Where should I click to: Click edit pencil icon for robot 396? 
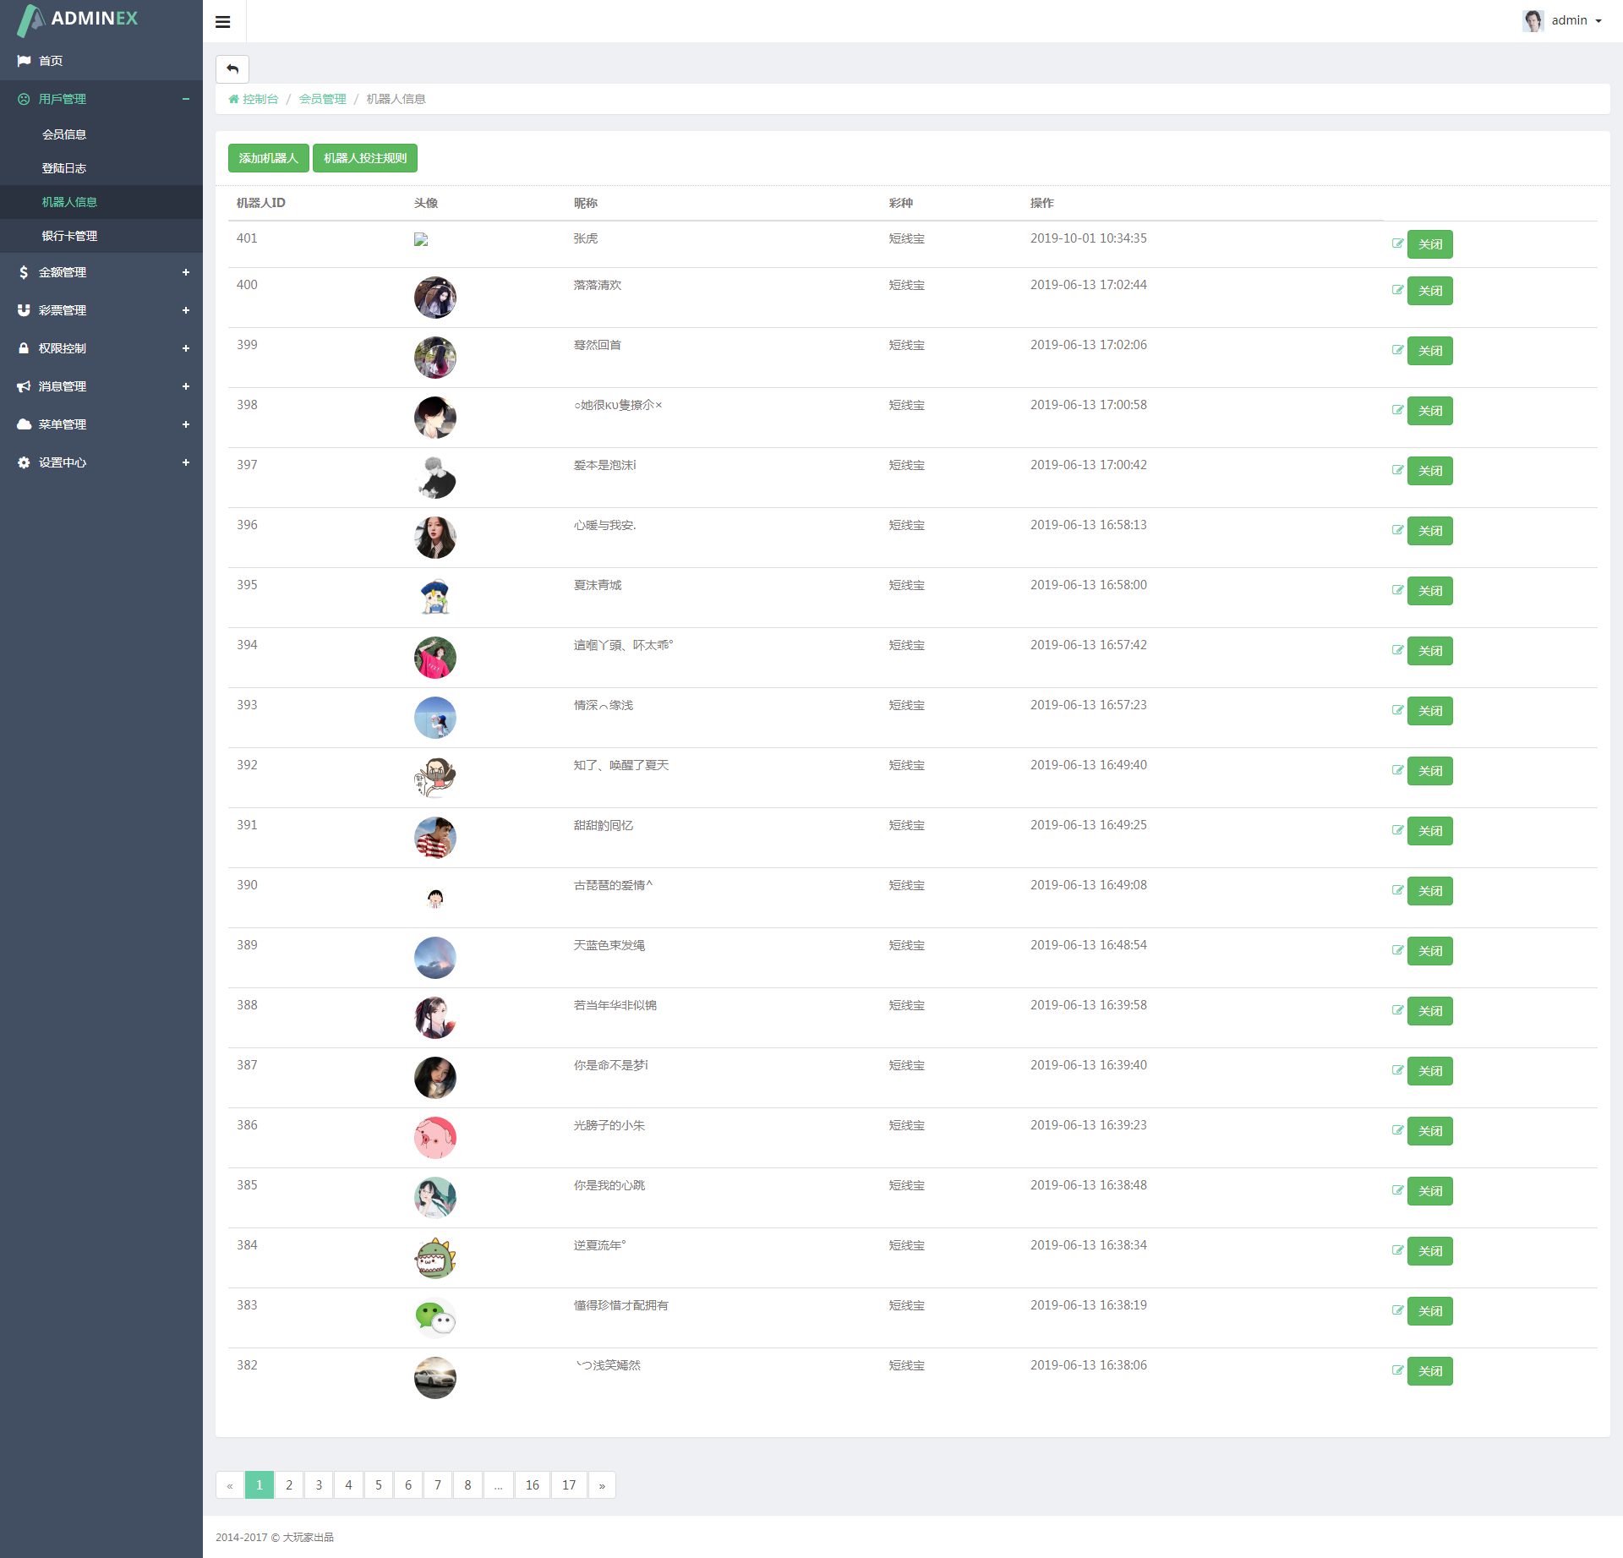(1397, 530)
